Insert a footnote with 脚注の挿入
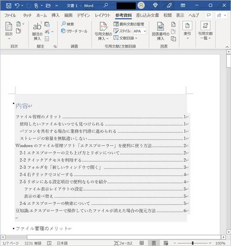The width and height of the screenshot is (231, 246). click(37, 31)
